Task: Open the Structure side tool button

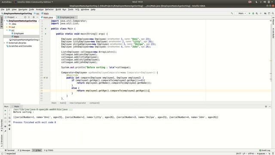Action: point(2,141)
